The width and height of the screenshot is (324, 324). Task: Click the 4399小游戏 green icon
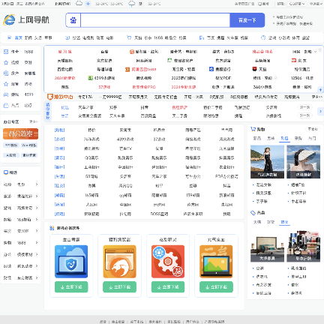91,78
